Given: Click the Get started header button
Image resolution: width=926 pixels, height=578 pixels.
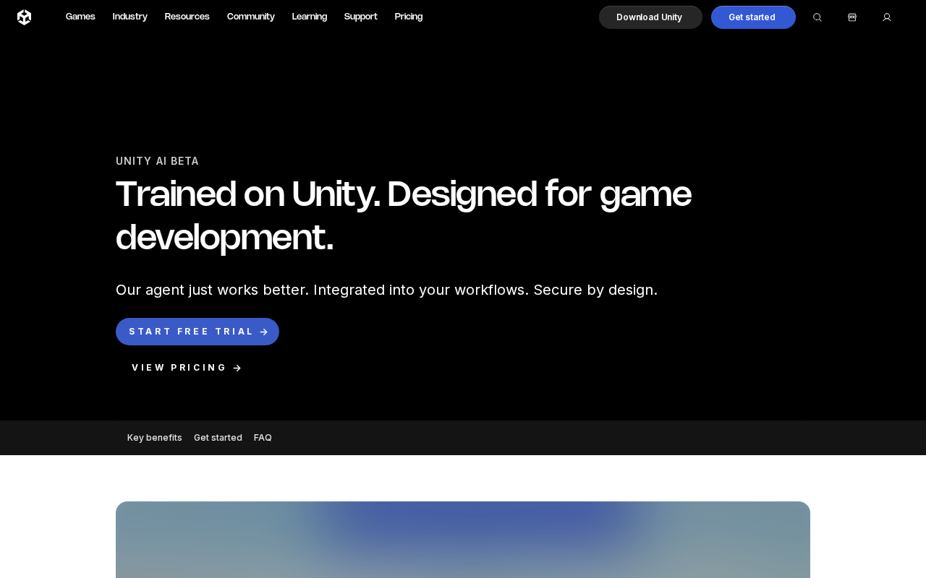Looking at the screenshot, I should (x=753, y=17).
